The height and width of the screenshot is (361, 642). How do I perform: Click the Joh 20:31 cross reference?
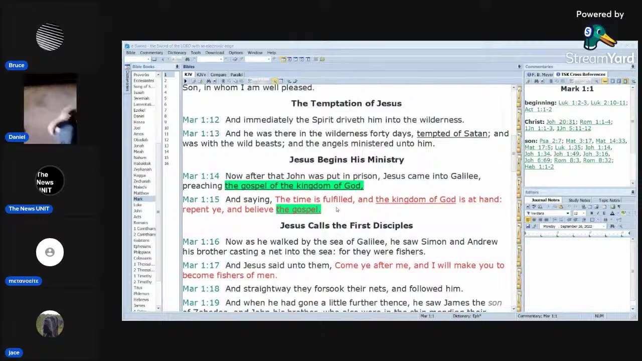(561, 122)
